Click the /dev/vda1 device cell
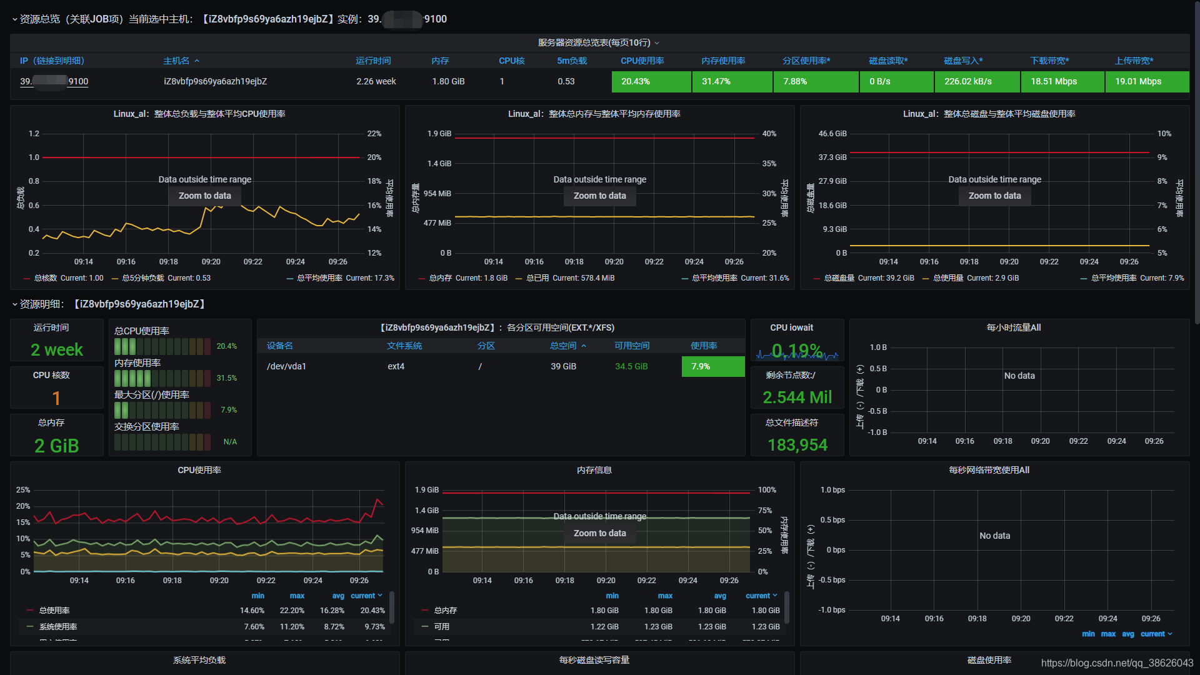The height and width of the screenshot is (675, 1200). [286, 366]
